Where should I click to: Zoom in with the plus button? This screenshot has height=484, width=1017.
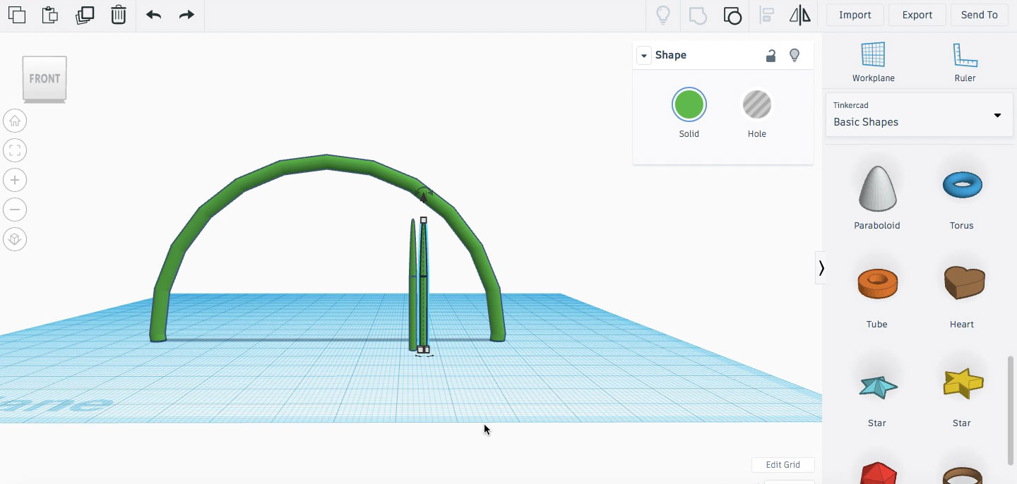[x=15, y=180]
